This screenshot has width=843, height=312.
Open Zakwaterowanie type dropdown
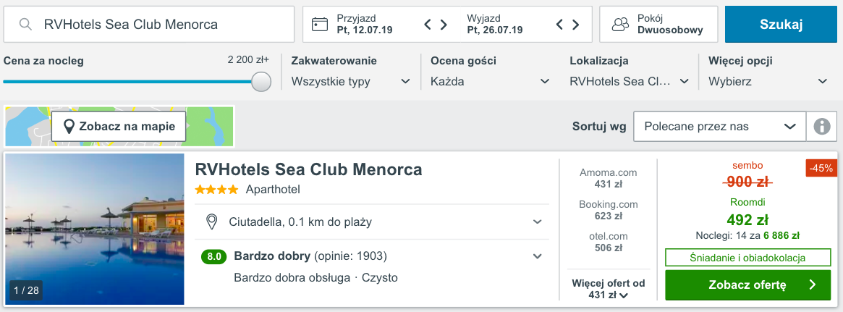click(351, 82)
